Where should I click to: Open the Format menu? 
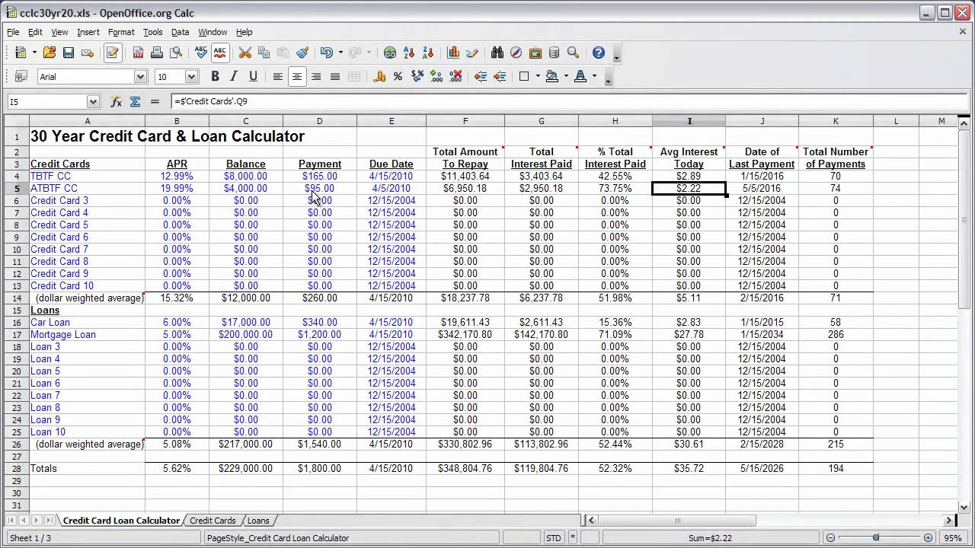(x=120, y=32)
